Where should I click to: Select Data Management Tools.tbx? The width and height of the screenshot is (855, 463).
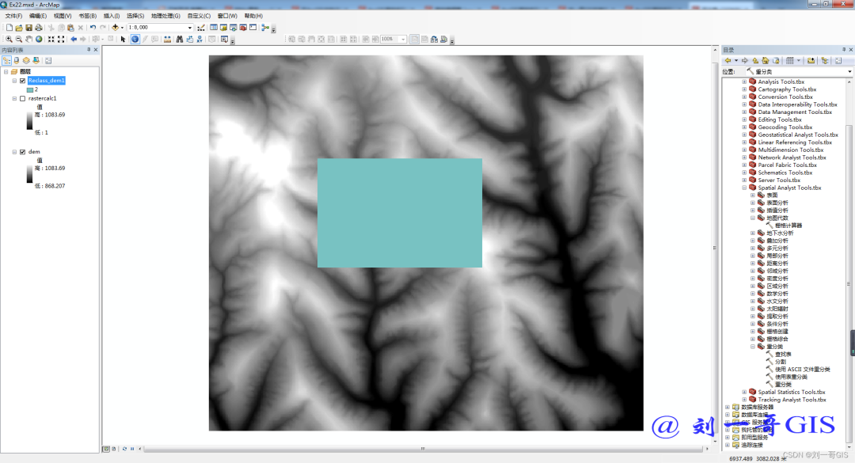(795, 112)
